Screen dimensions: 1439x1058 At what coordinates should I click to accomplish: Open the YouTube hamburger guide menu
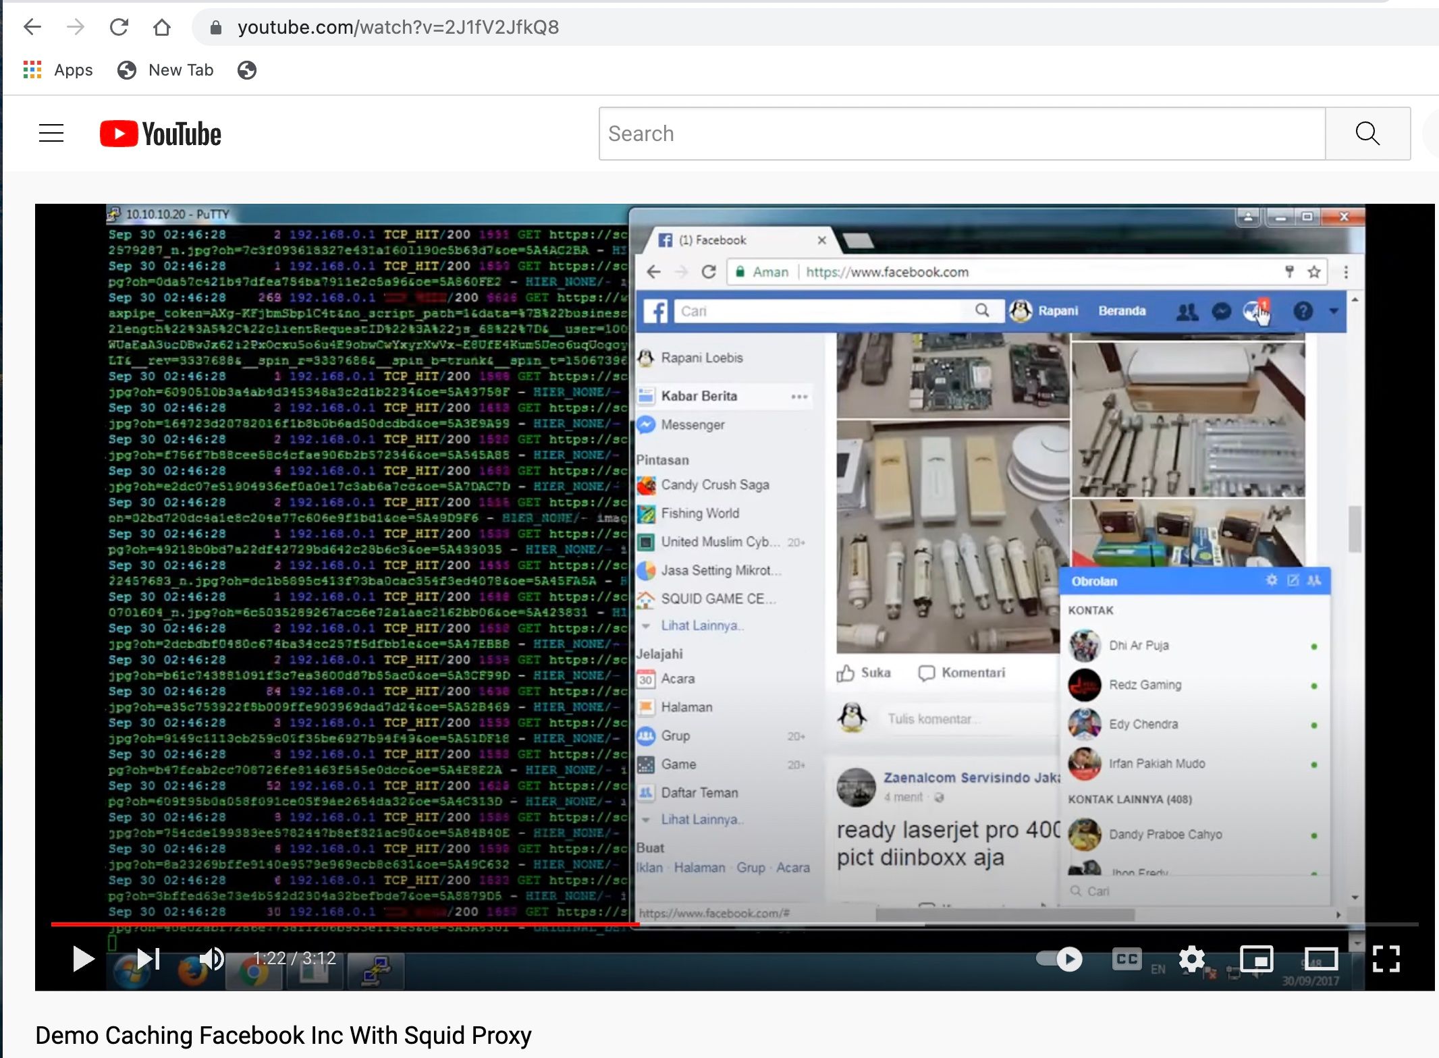[51, 134]
